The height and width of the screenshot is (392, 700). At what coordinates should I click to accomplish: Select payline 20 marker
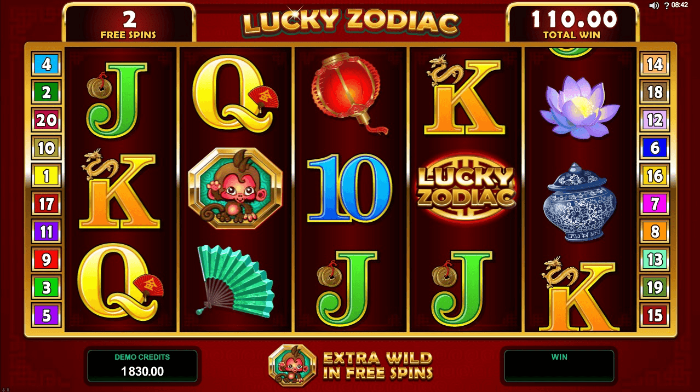coord(46,120)
